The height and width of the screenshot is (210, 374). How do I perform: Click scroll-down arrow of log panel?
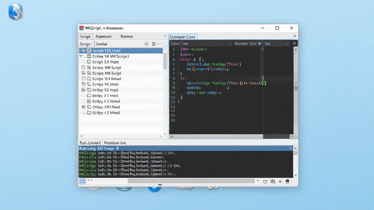point(296,175)
